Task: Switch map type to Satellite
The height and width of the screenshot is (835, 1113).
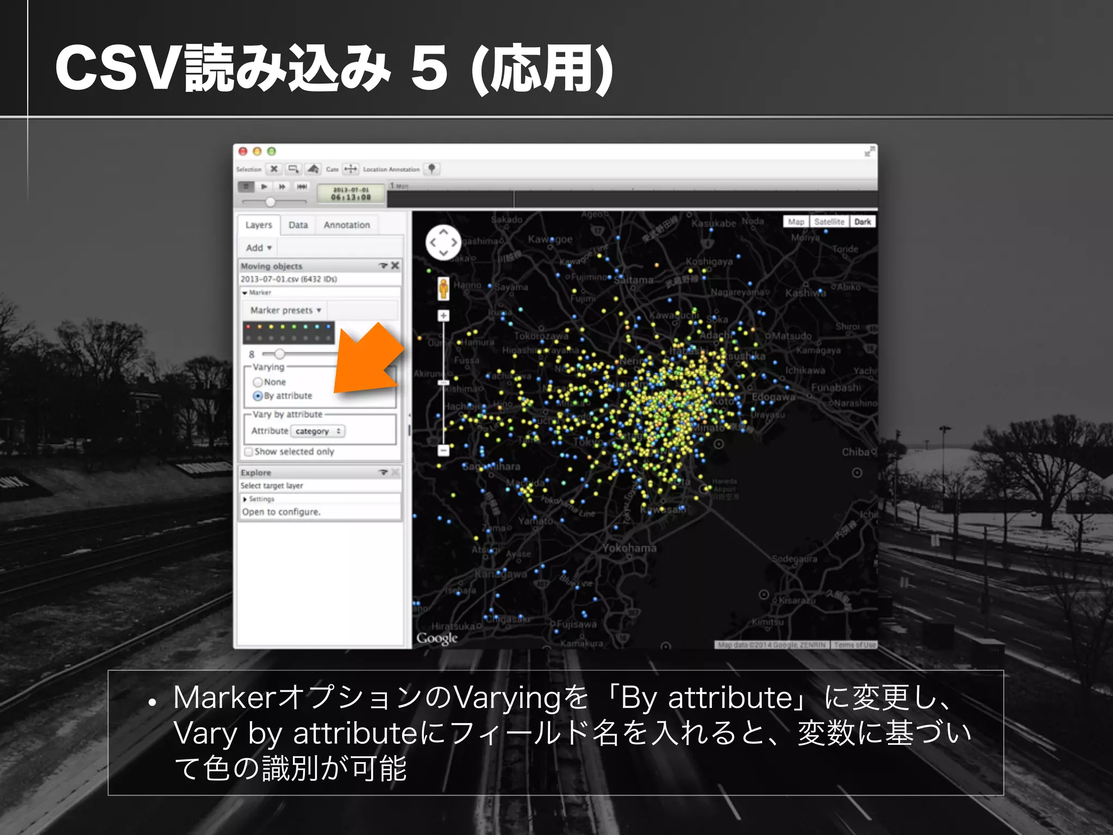Action: click(x=829, y=222)
